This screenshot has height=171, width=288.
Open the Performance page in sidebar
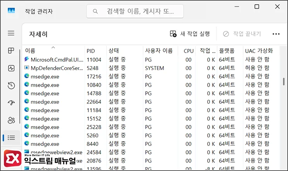pos(11,68)
